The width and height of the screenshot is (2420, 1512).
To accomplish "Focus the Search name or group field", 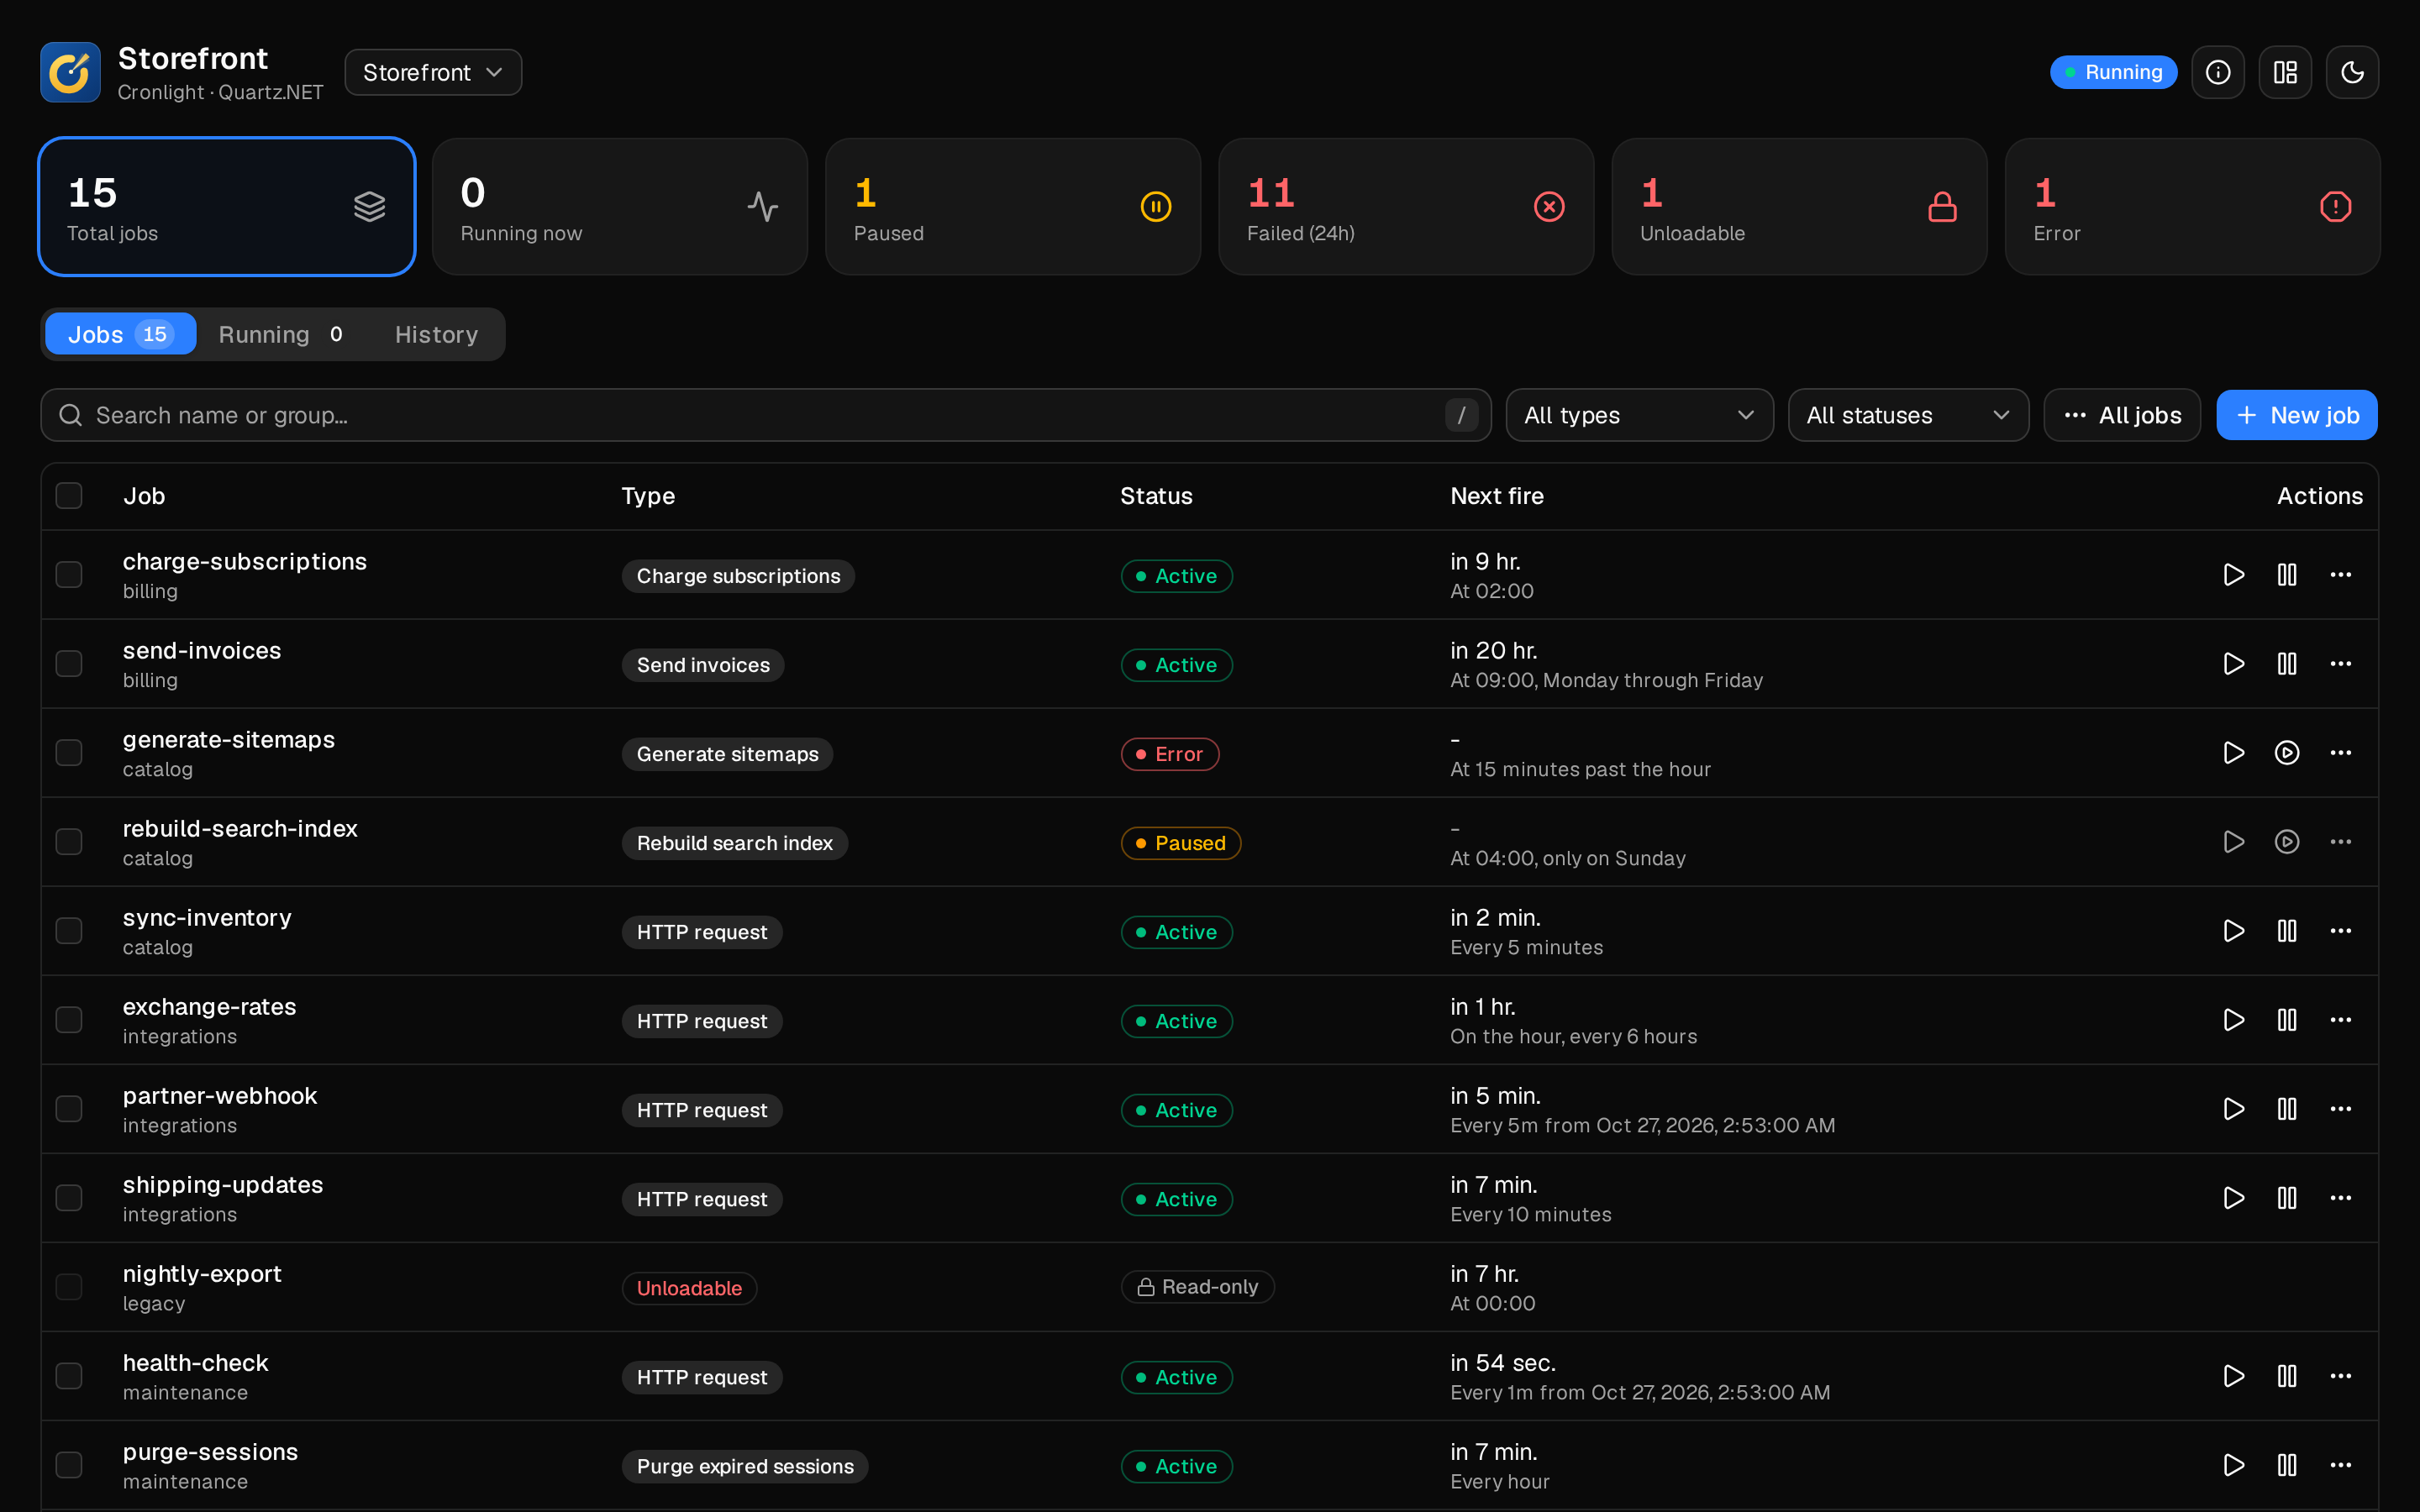I will (x=766, y=415).
